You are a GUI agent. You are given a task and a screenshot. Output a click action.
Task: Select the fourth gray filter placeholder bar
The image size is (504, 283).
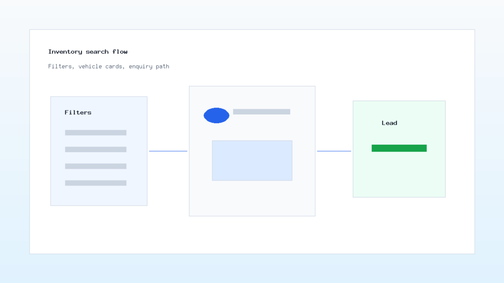point(96,183)
